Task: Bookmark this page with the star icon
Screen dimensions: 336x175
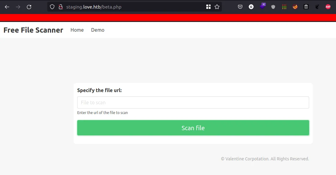Action: click(x=217, y=7)
